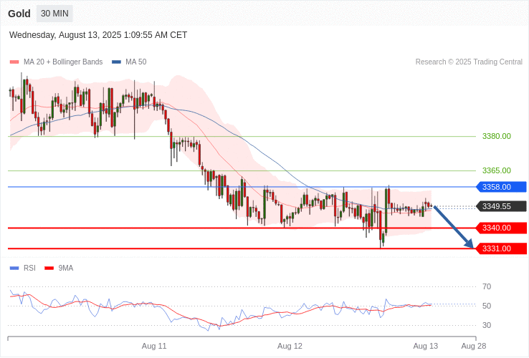Select the 9MA legend label
This screenshot has width=529, height=358.
coord(66,268)
